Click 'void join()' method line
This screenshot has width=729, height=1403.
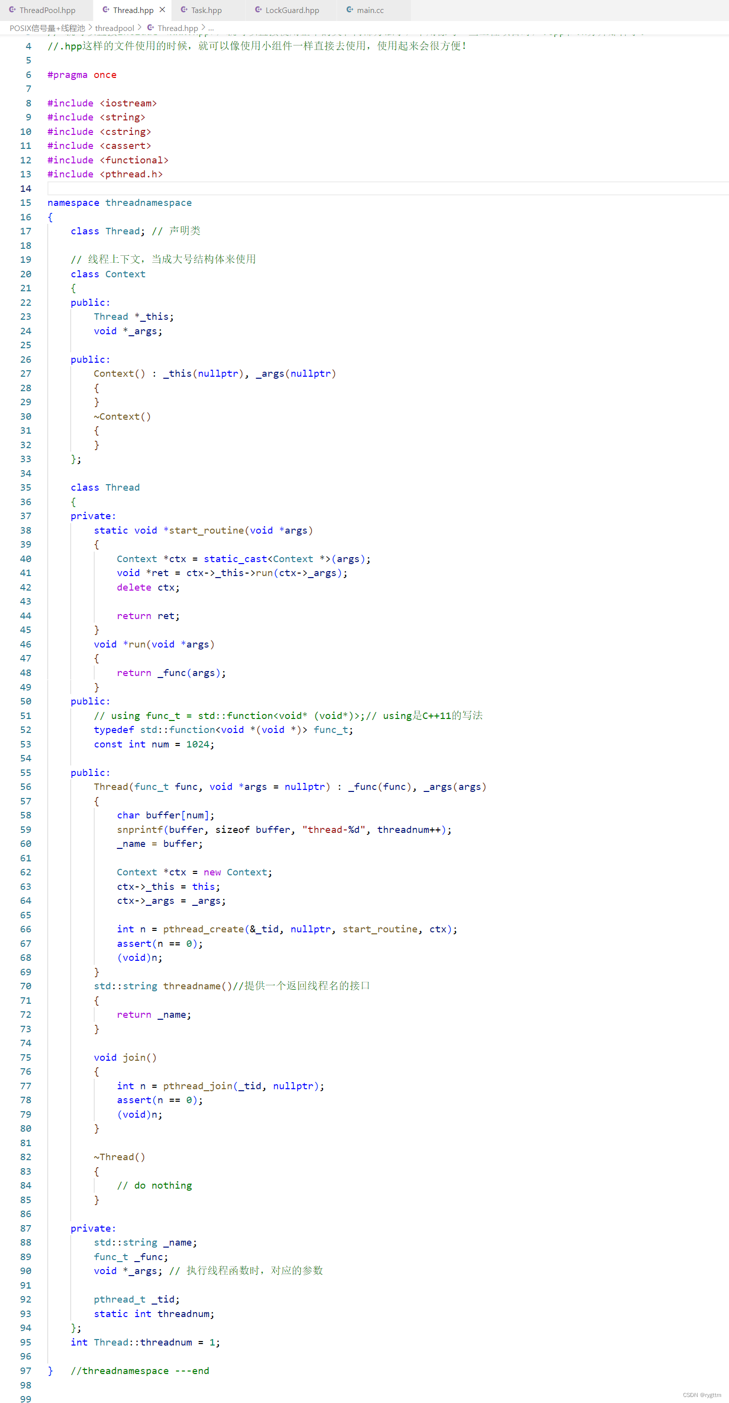[x=125, y=1057]
